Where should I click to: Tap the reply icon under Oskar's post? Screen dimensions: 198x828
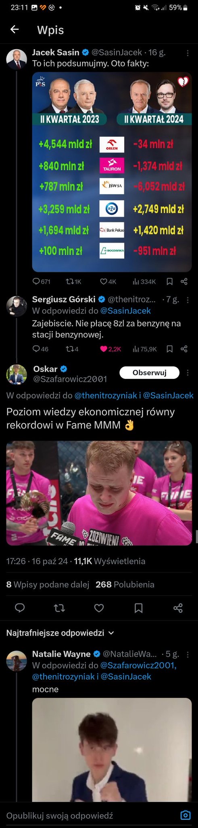pyautogui.click(x=20, y=608)
